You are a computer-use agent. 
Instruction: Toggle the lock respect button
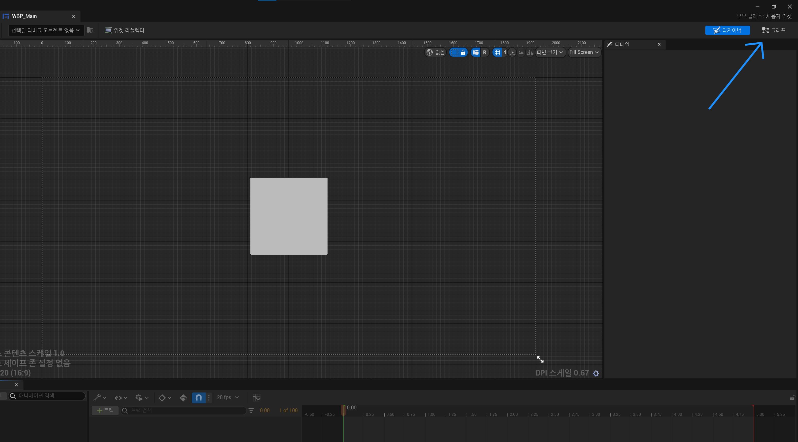pyautogui.click(x=463, y=52)
